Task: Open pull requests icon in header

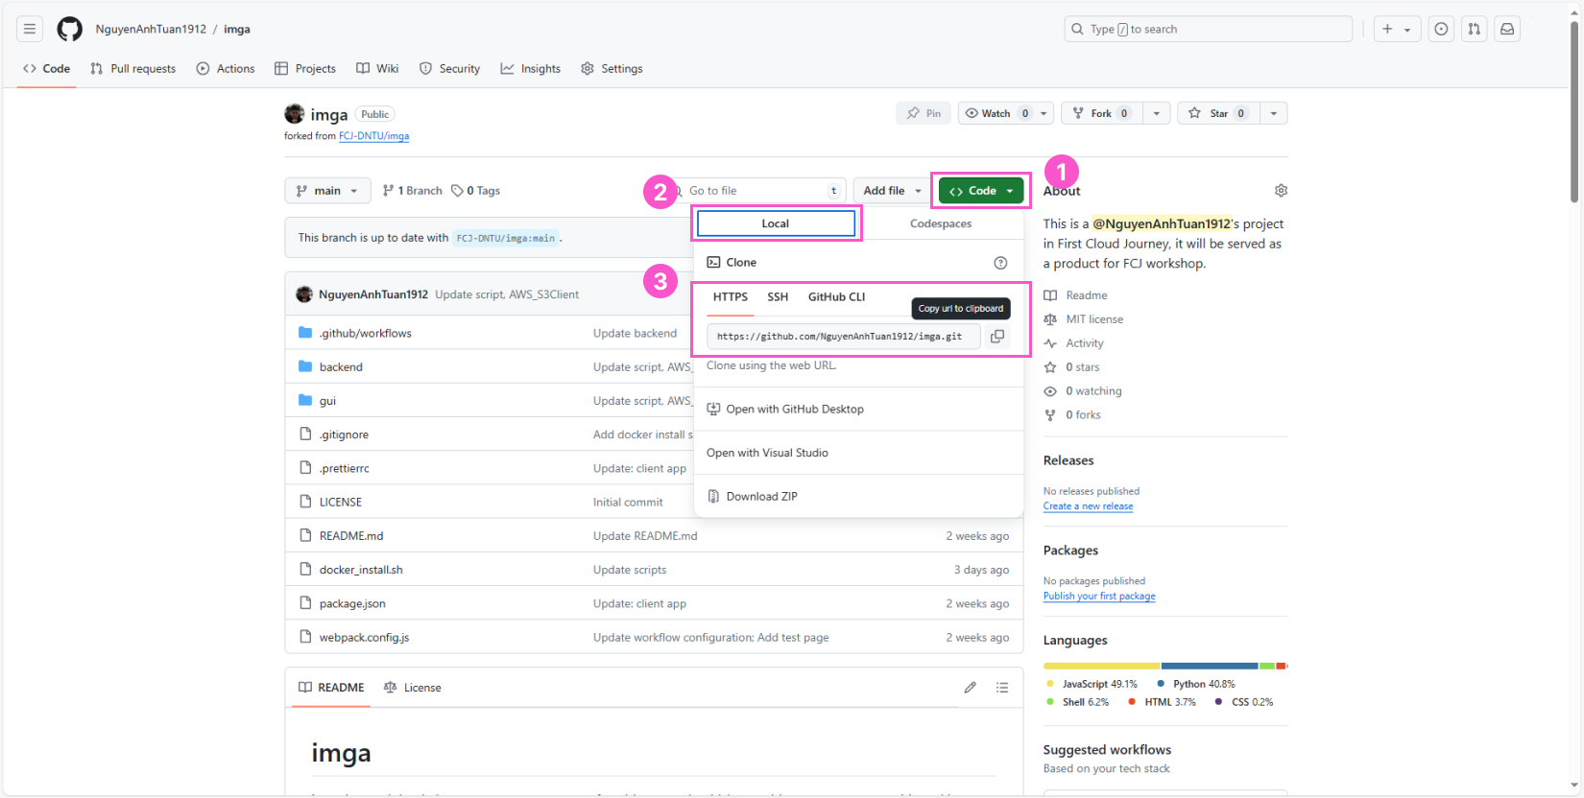Action: point(1474,29)
